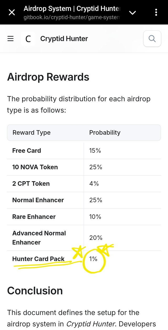
Task: Select the Normal Enhancer row label
Action: 38,200
